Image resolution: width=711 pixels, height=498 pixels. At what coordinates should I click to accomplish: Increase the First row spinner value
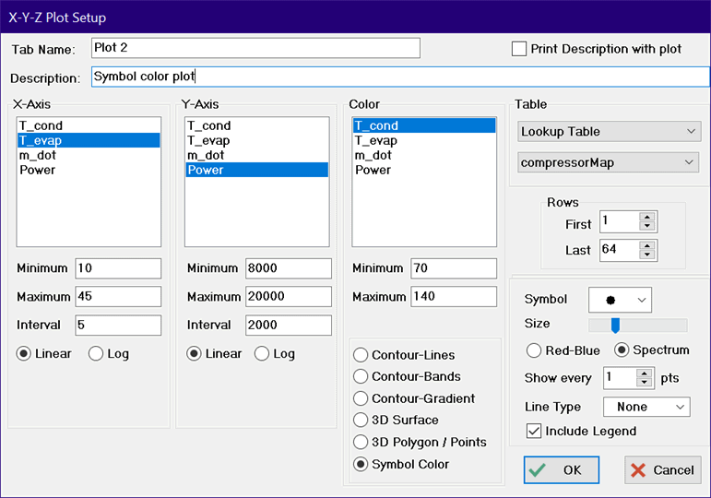646,218
